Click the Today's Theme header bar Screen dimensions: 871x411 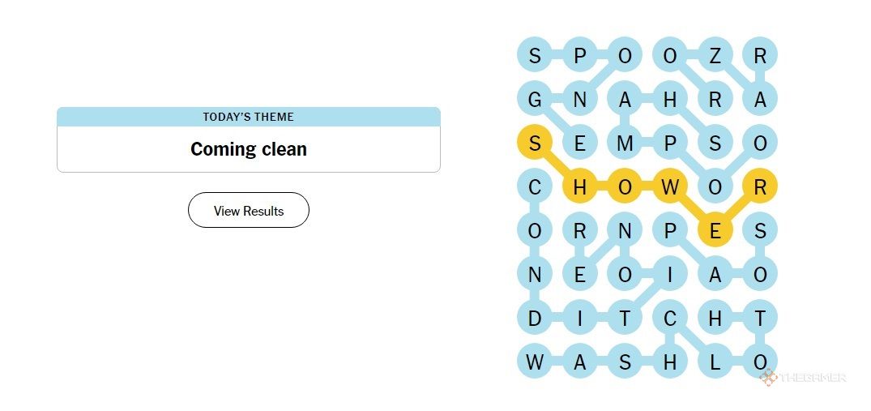click(248, 117)
